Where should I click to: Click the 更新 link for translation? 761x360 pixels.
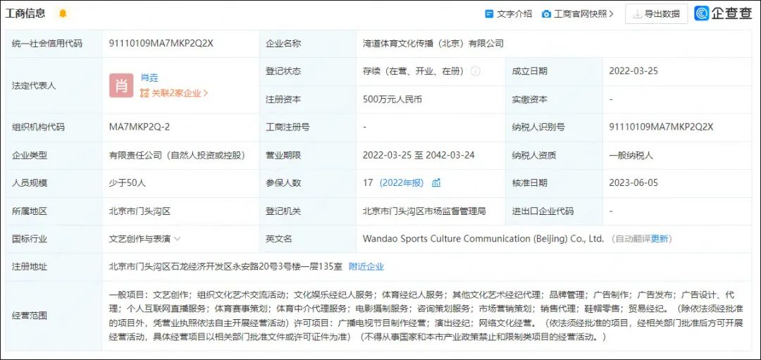(x=660, y=239)
